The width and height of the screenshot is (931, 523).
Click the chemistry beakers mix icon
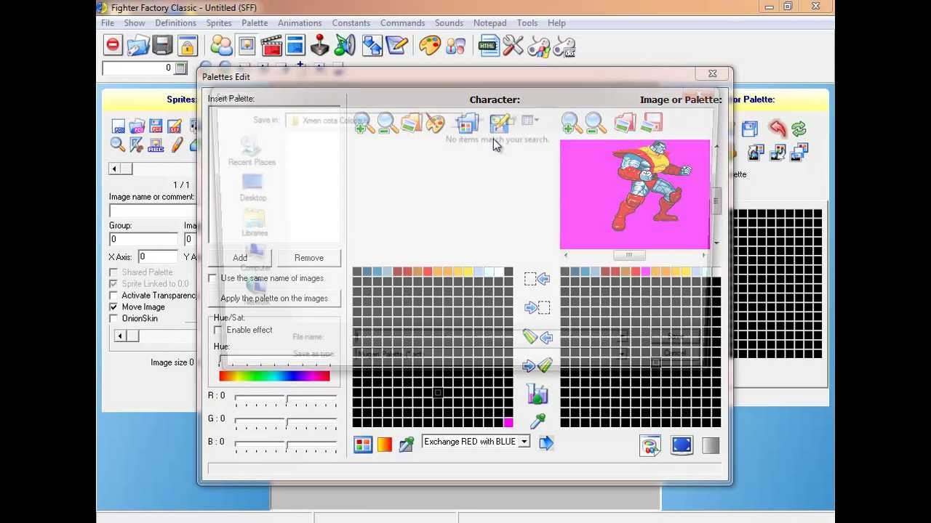tap(537, 394)
